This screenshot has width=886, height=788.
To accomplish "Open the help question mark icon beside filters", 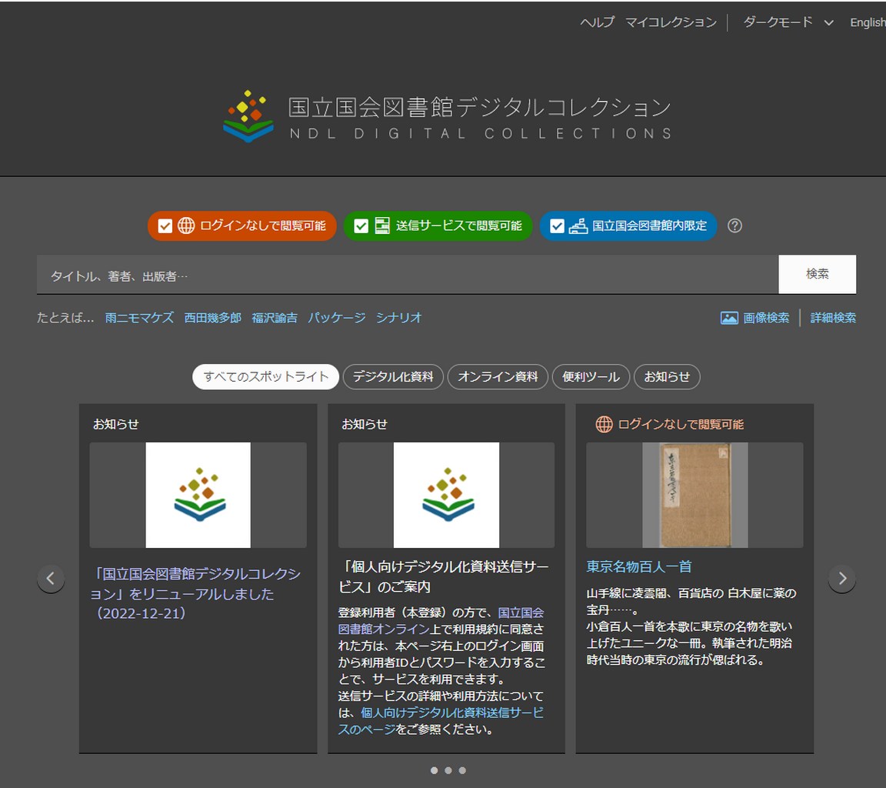I will coord(734,225).
